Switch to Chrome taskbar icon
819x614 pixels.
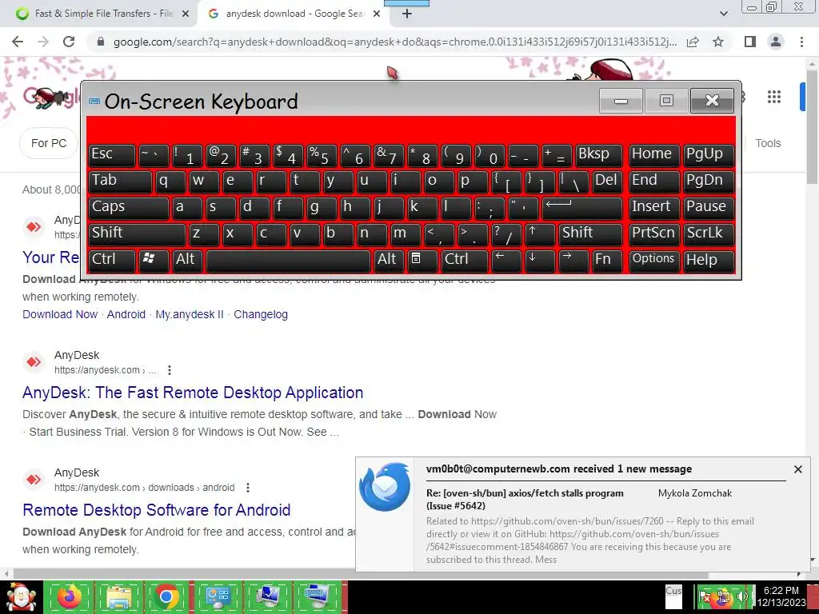[166, 596]
